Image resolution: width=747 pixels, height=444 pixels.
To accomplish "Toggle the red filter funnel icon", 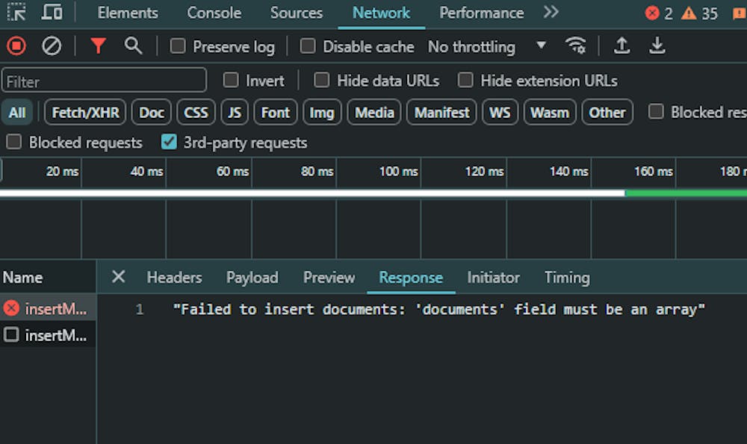I will [98, 46].
